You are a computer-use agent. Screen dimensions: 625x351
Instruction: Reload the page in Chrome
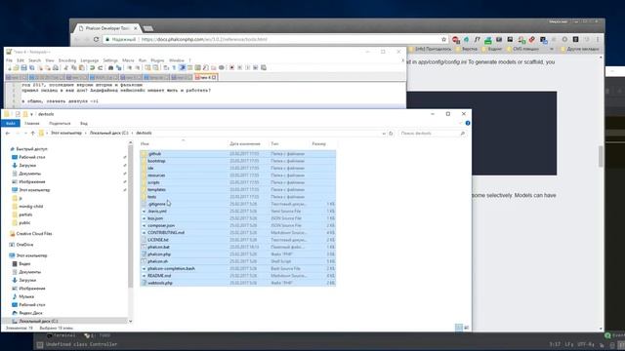96,39
